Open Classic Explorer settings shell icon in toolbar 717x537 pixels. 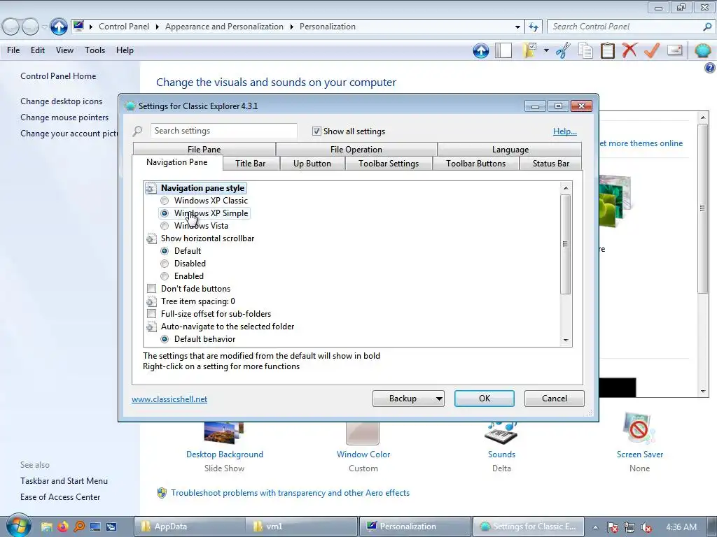click(x=702, y=50)
